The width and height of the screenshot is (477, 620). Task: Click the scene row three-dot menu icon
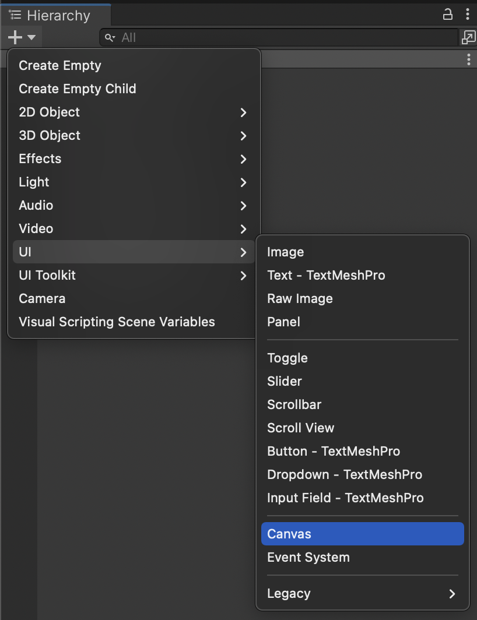point(469,59)
